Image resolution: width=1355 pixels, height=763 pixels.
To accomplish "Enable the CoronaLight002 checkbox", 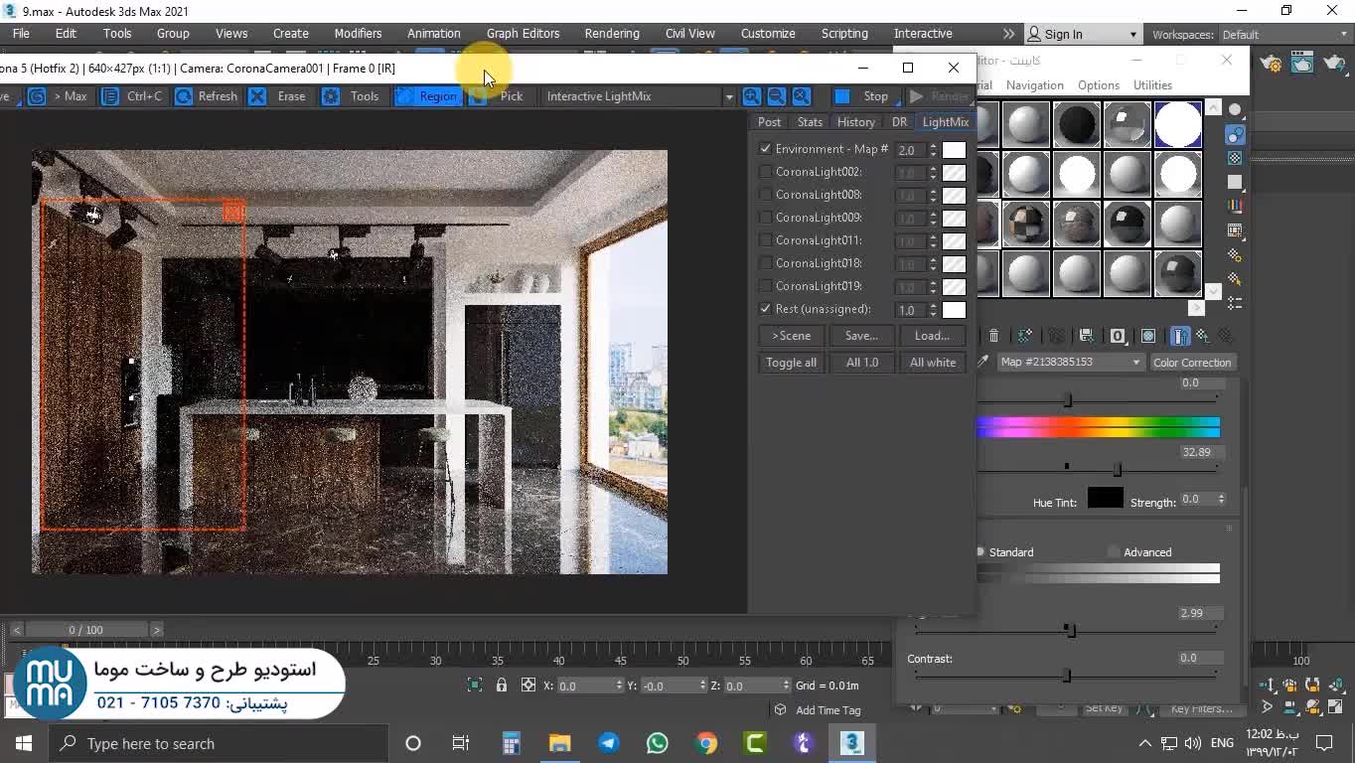I will coord(765,172).
